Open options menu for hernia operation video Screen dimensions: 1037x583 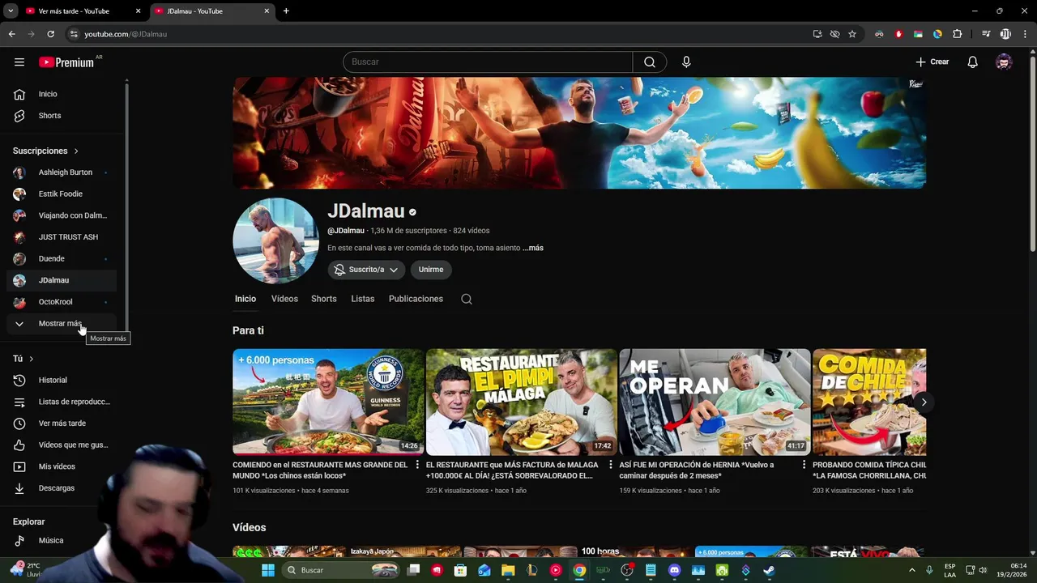point(804,465)
